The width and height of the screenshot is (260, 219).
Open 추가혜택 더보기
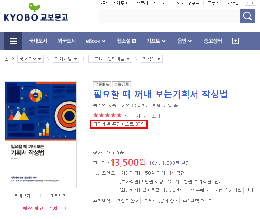click(x=198, y=201)
